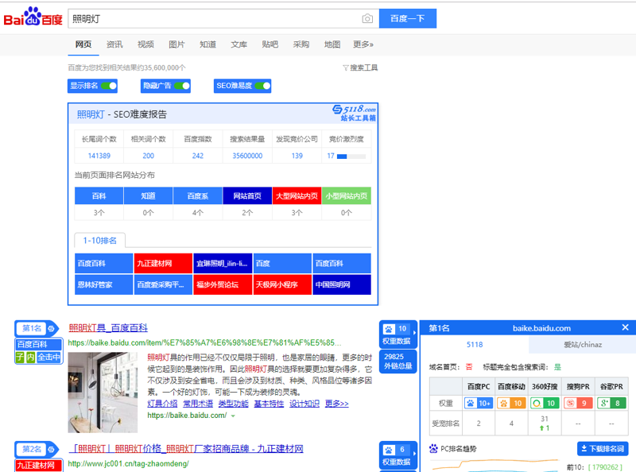Image resolution: width=636 pixels, height=472 pixels.
Task: Expand arrow on 10 权重数据 box
Action: 414,332
